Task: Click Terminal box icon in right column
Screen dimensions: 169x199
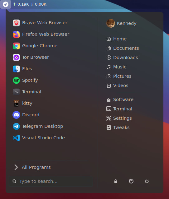Action: 109,109
